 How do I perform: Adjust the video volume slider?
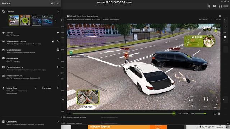point(201,114)
